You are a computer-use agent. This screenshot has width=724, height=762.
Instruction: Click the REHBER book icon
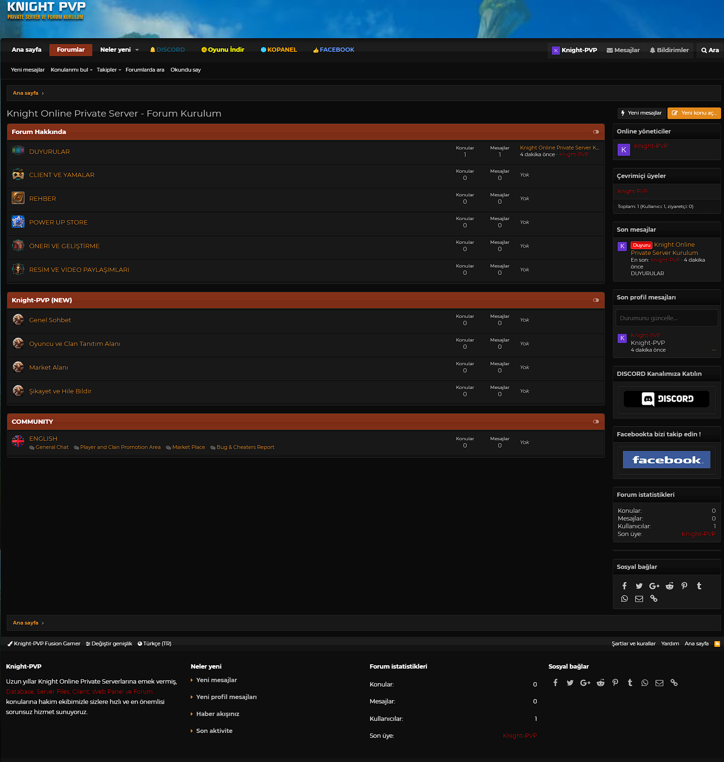click(18, 198)
